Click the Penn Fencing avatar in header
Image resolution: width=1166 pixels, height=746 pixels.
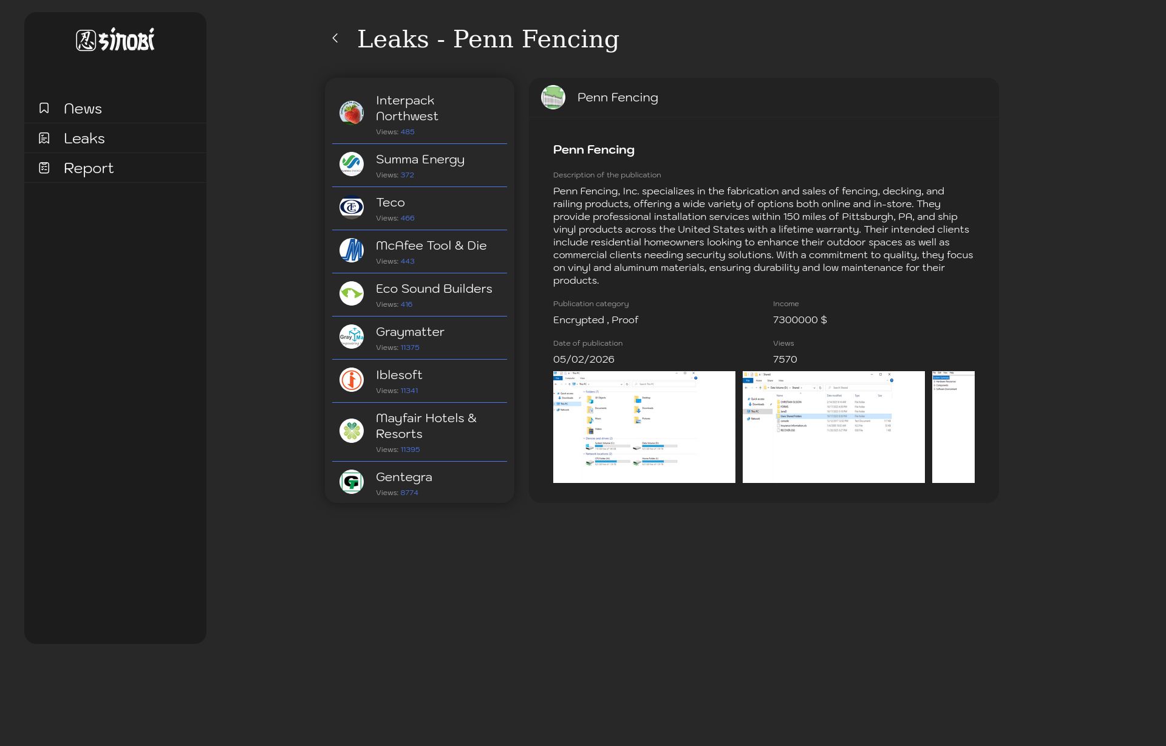[553, 97]
